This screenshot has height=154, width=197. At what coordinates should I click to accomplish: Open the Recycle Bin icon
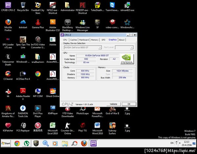(x=23, y=7)
